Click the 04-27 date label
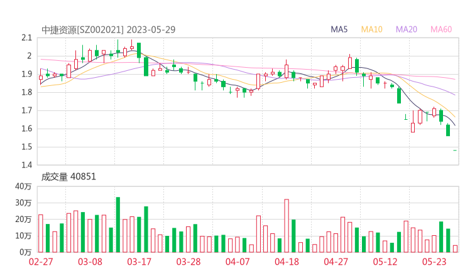 [336, 262]
